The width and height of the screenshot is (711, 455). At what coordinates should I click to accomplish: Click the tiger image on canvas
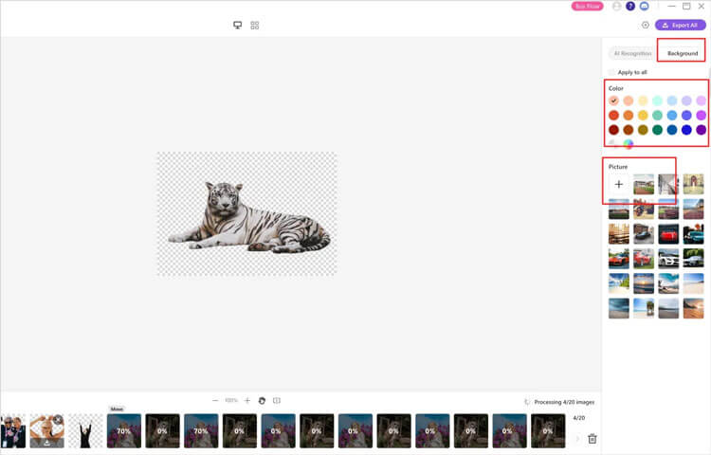tap(249, 217)
